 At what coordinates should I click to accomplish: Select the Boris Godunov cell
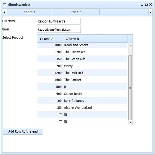click(x=95, y=101)
